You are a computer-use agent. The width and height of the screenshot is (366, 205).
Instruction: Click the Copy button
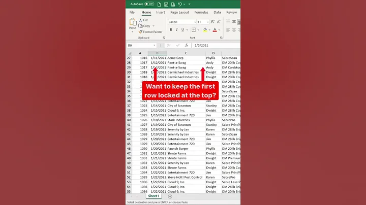(x=144, y=26)
